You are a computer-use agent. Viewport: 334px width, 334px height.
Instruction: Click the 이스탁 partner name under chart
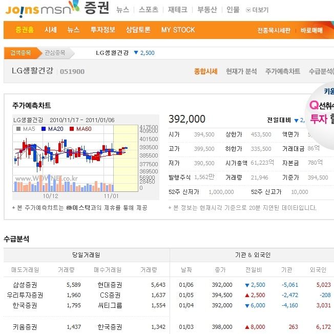click(78, 208)
